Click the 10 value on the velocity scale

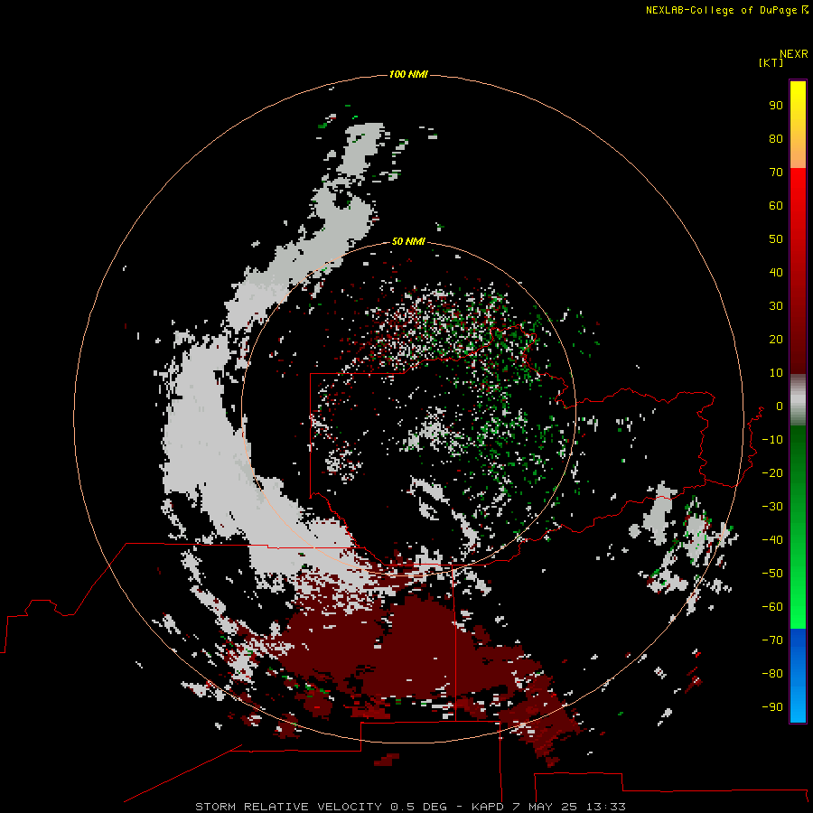pyautogui.click(x=776, y=373)
